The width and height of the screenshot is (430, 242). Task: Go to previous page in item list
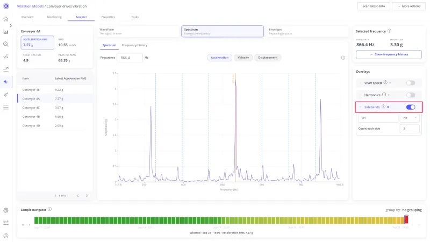[77, 196]
